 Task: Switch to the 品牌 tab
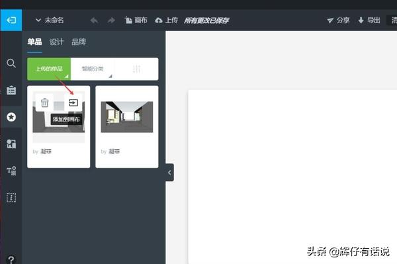pyautogui.click(x=79, y=42)
